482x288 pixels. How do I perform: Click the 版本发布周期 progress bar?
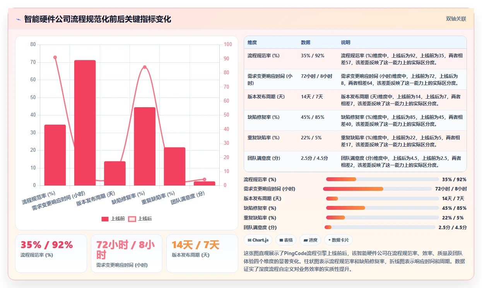(382, 199)
